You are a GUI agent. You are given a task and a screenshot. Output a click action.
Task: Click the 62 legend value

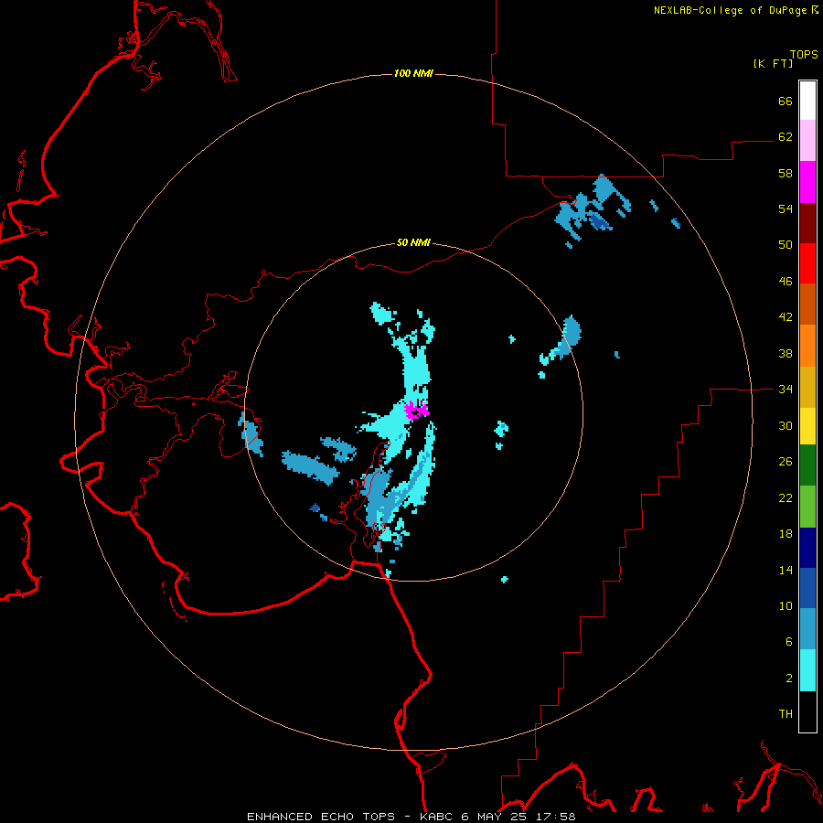click(x=786, y=137)
